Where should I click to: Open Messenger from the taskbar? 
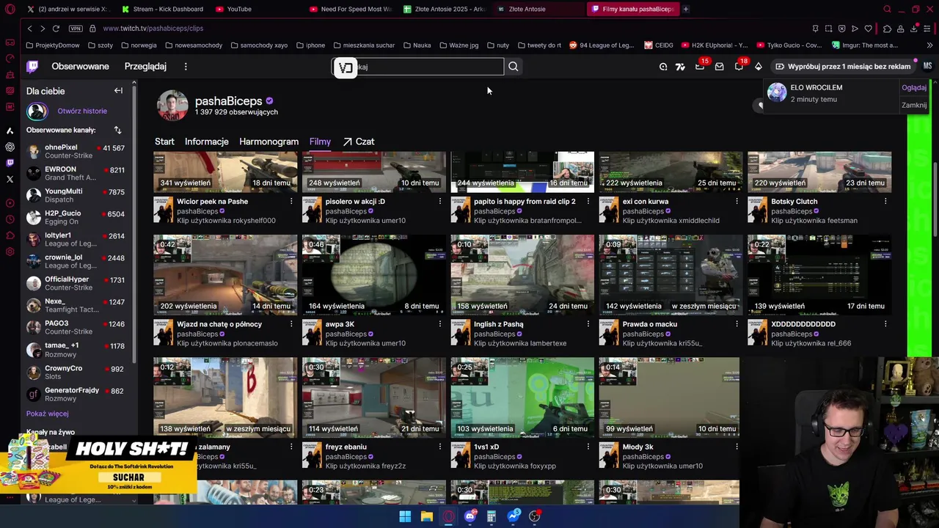pos(514,516)
